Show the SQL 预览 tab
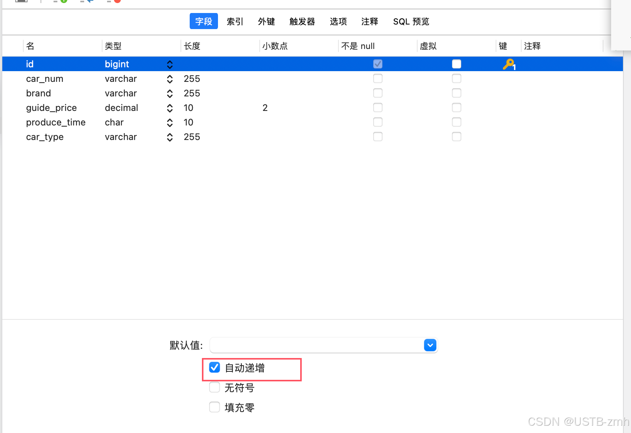The height and width of the screenshot is (433, 631). pyautogui.click(x=411, y=21)
